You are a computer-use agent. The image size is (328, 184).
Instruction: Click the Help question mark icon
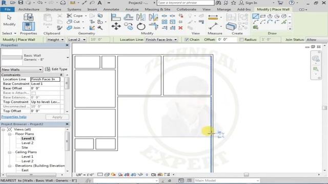click(x=292, y=3)
